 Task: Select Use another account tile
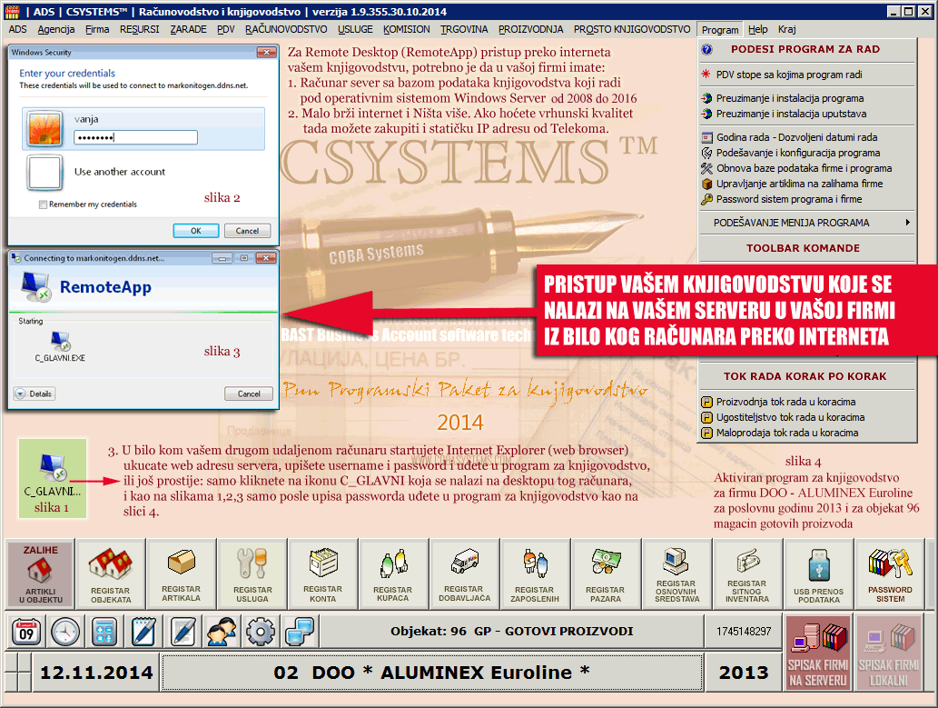[143, 172]
